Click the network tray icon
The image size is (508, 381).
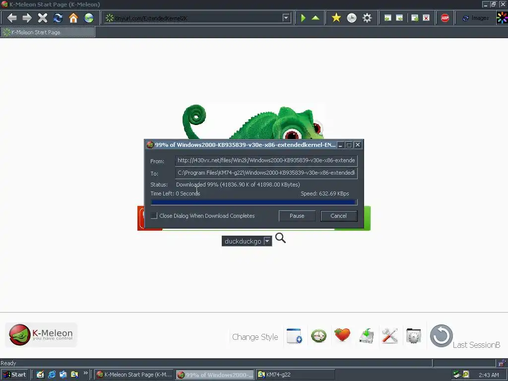pos(457,375)
